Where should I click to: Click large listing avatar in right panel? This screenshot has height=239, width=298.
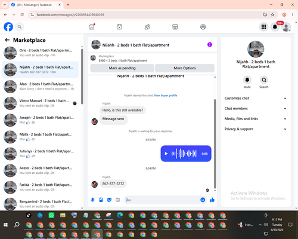pos(256,49)
